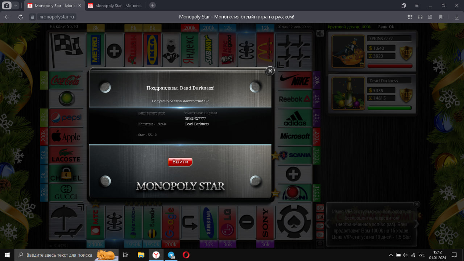Open Opera from the taskbar

(x=186, y=255)
